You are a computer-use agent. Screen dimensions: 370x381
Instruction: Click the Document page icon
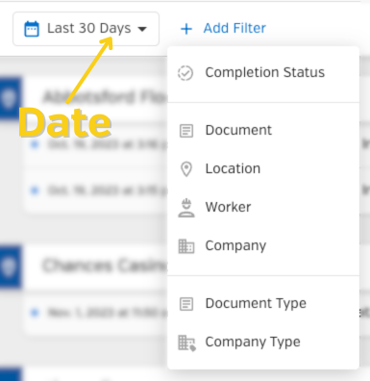[186, 131]
